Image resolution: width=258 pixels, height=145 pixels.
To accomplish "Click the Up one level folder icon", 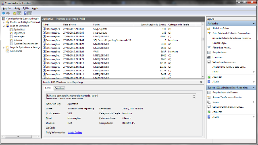I will point(15,13).
